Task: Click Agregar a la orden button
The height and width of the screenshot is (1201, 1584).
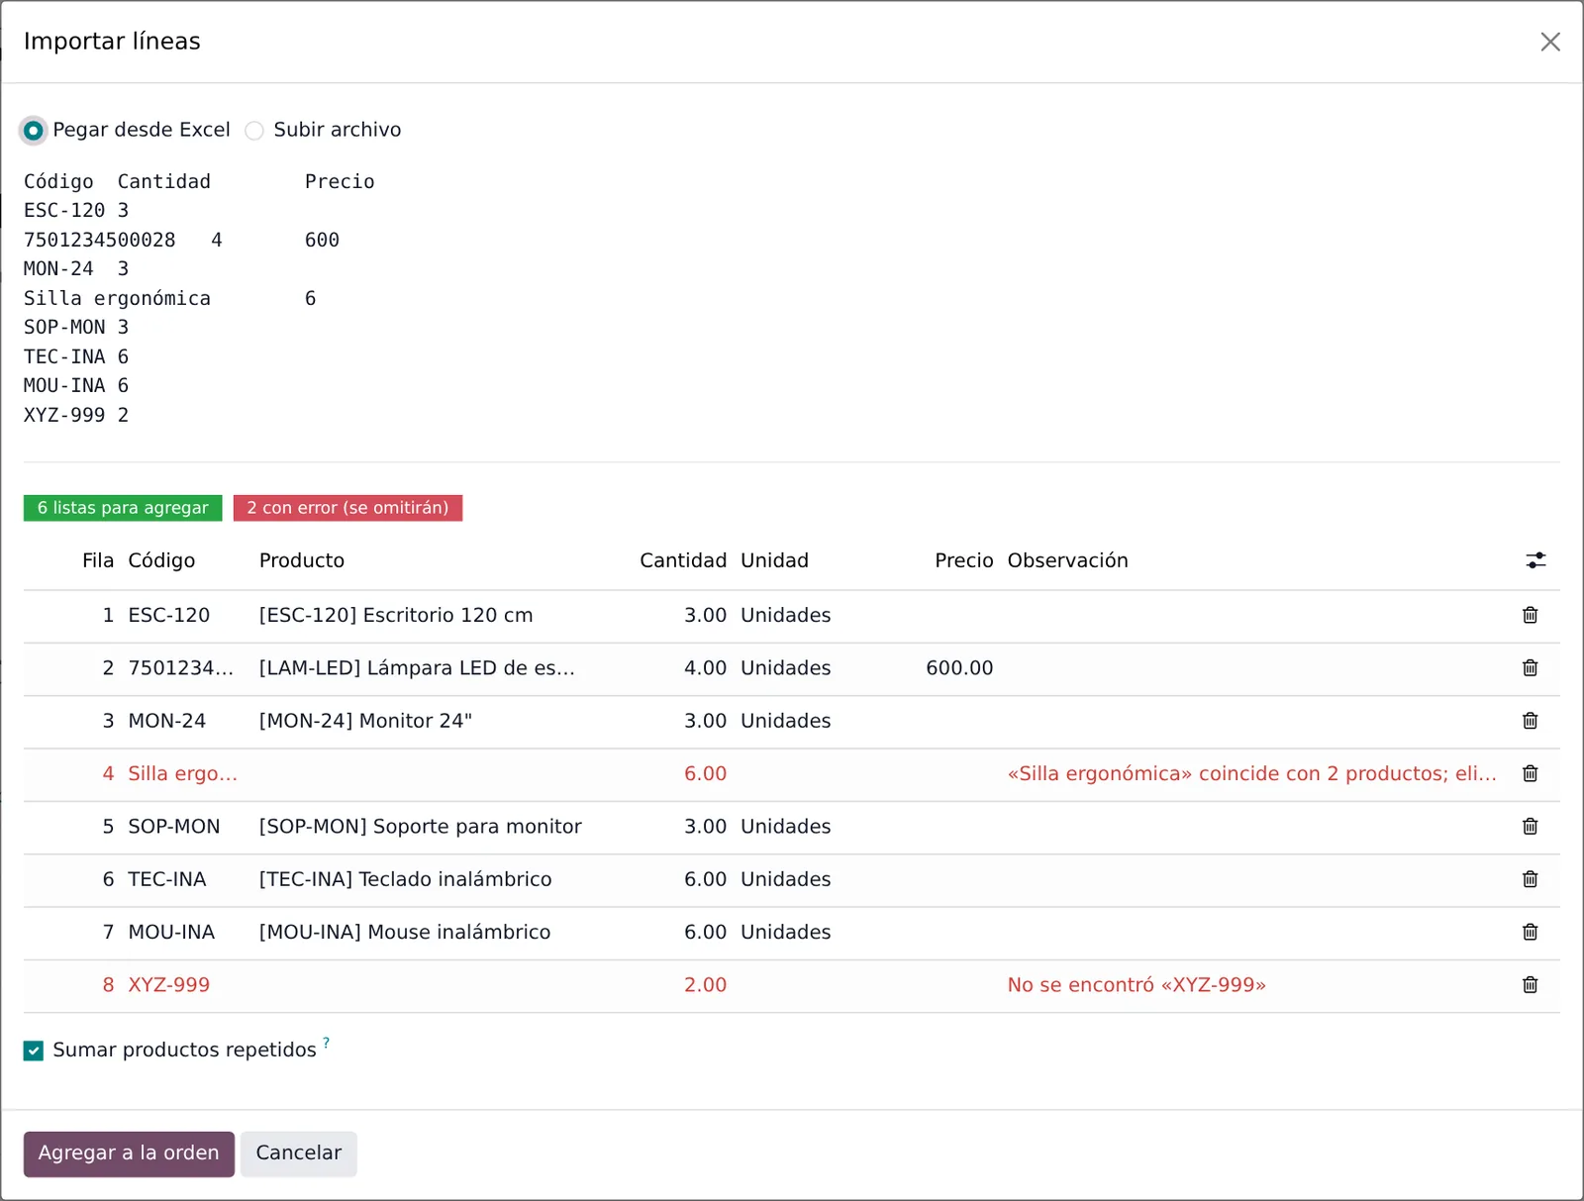Action: tap(129, 1153)
